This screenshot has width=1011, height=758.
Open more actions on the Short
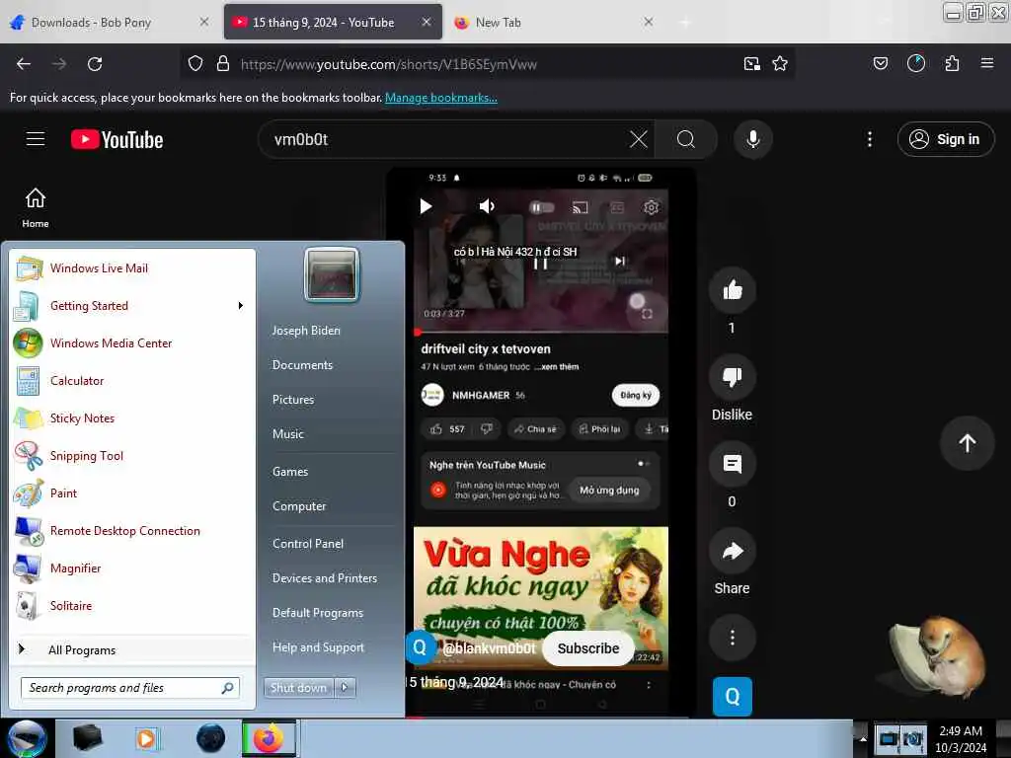(732, 638)
